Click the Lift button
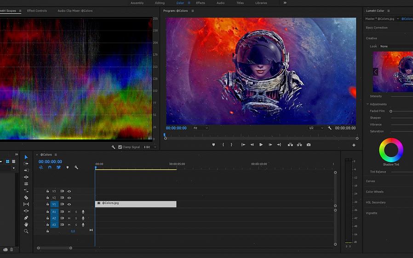The image size is (413, 258). coord(290,145)
